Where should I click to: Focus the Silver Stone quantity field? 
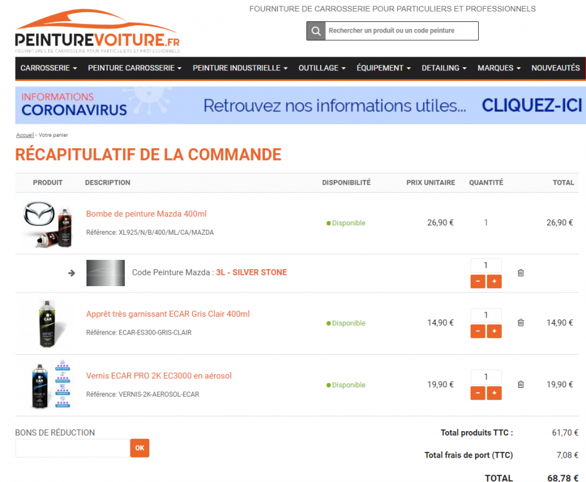click(x=486, y=265)
